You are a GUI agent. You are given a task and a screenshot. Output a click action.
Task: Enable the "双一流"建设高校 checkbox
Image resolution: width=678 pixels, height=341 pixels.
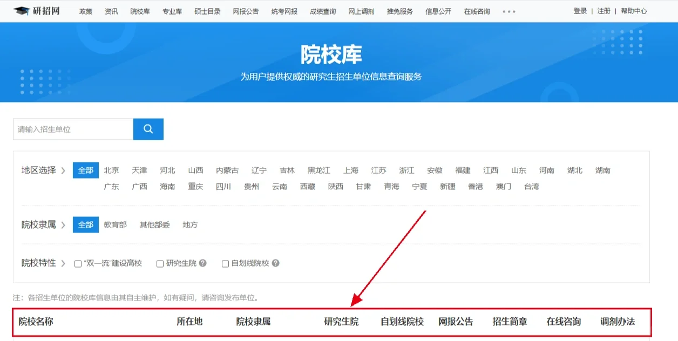(77, 263)
